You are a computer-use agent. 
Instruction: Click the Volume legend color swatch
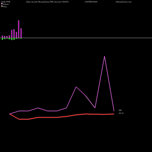[2, 4]
